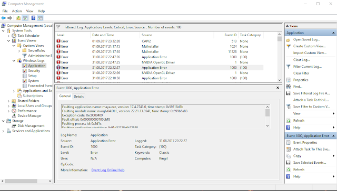337x191 pixels.
Task: Select the Subscriptions tree item
Action: (33, 96)
